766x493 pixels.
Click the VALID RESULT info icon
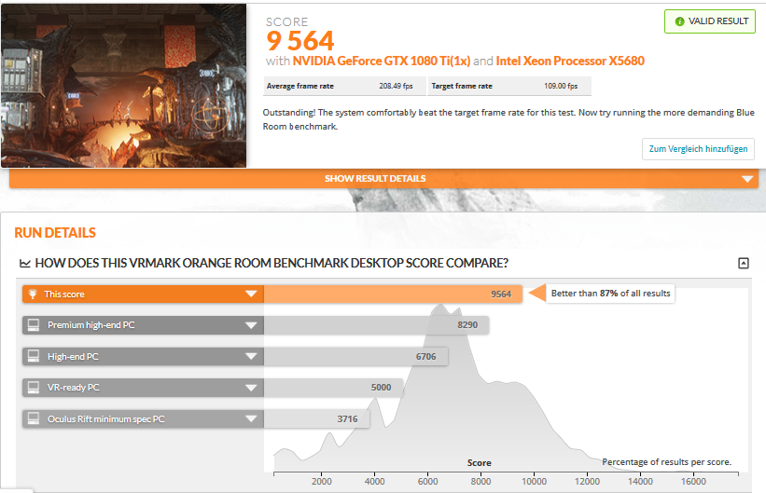click(679, 21)
